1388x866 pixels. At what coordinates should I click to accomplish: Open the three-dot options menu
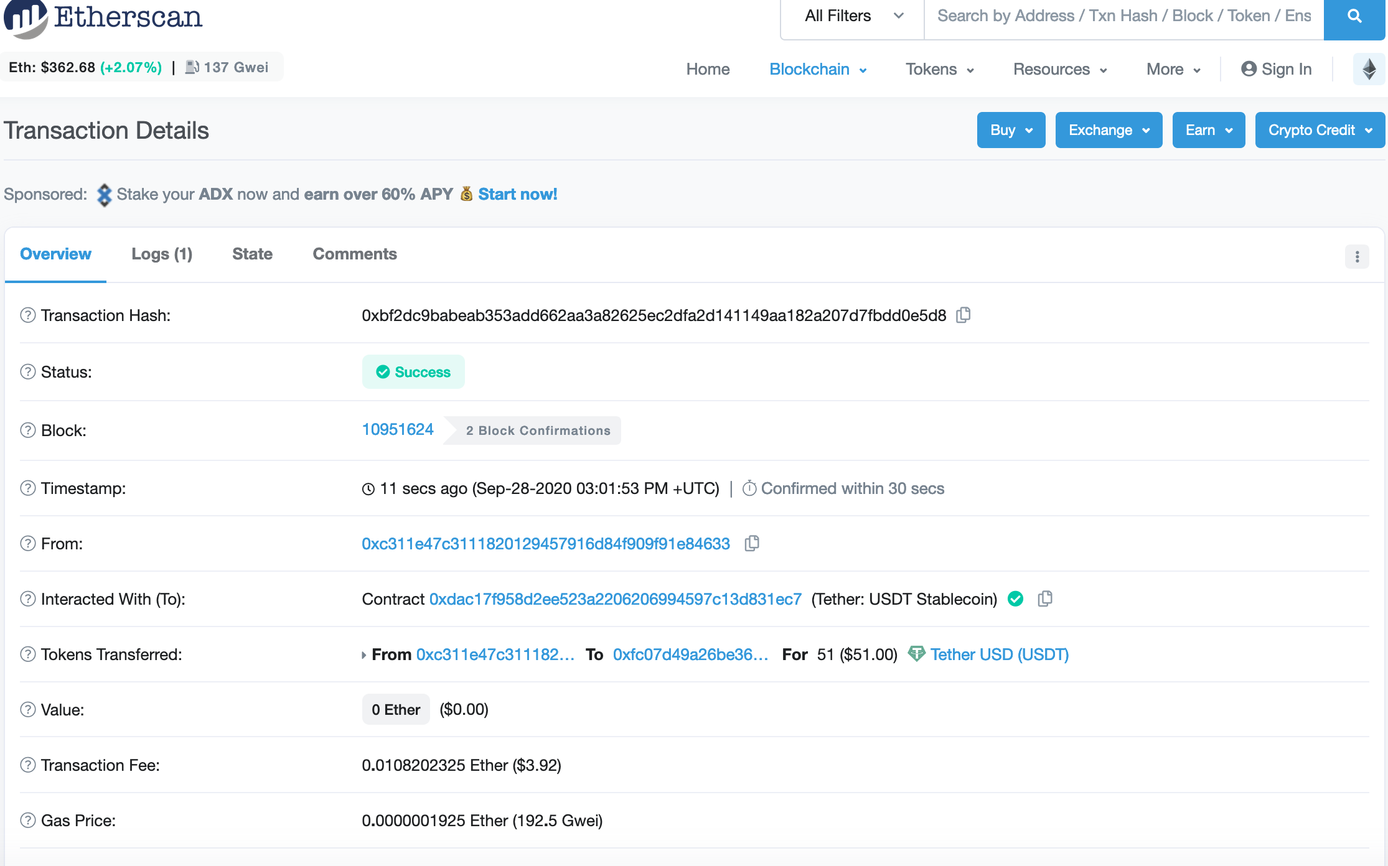[x=1357, y=256]
